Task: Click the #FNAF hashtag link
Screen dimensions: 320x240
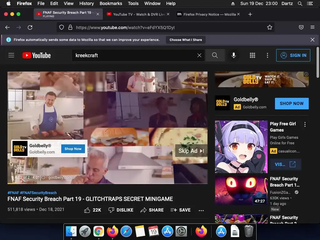Action: [13, 192]
